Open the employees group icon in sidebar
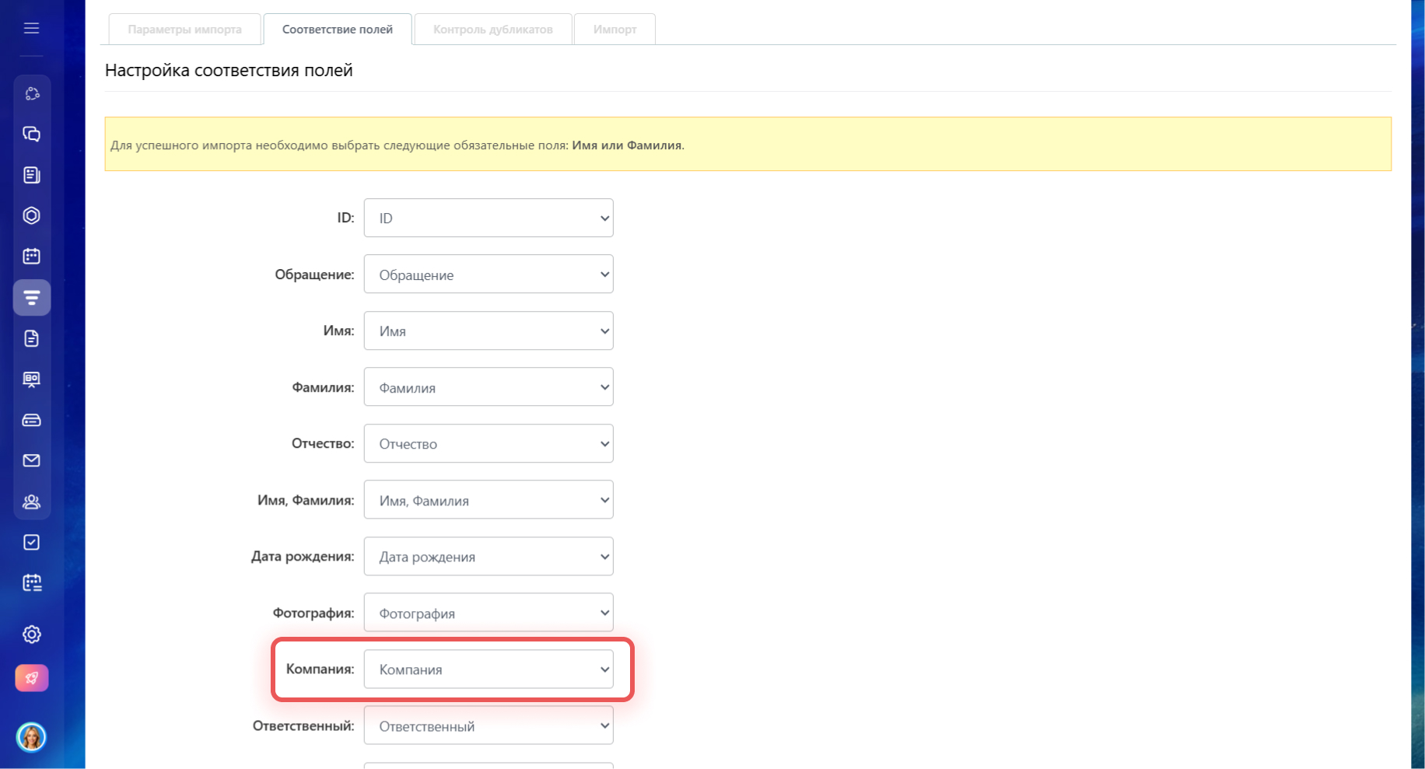1425x769 pixels. click(31, 502)
